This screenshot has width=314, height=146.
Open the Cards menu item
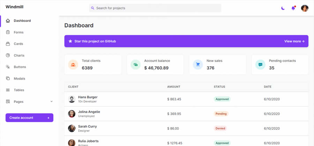click(x=18, y=44)
